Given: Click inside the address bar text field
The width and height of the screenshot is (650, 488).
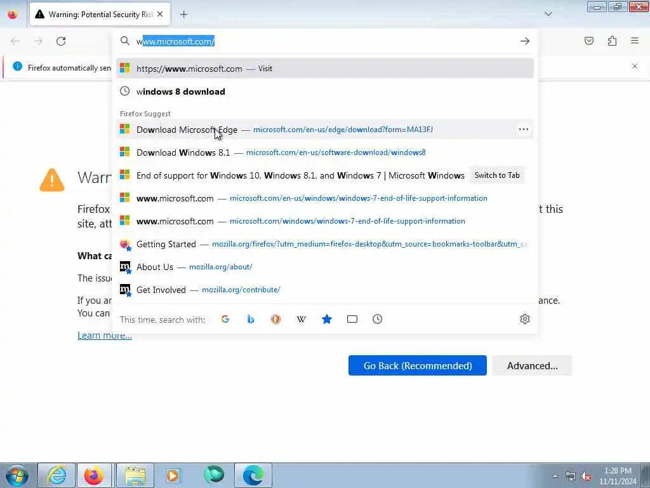Looking at the screenshot, I should coord(323,41).
